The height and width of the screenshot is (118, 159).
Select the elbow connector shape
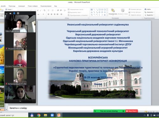94,12
